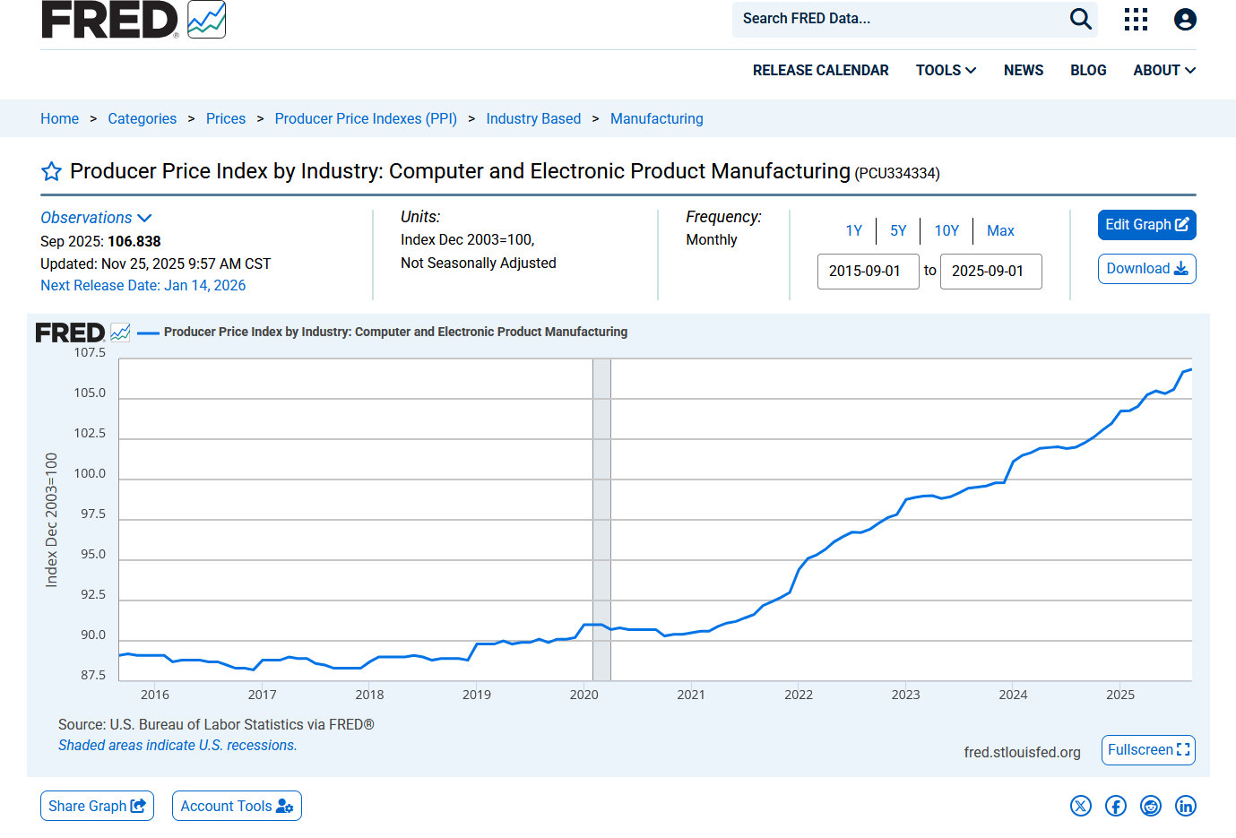Expand the Observations dropdown
The width and height of the screenshot is (1236, 838).
pos(96,218)
